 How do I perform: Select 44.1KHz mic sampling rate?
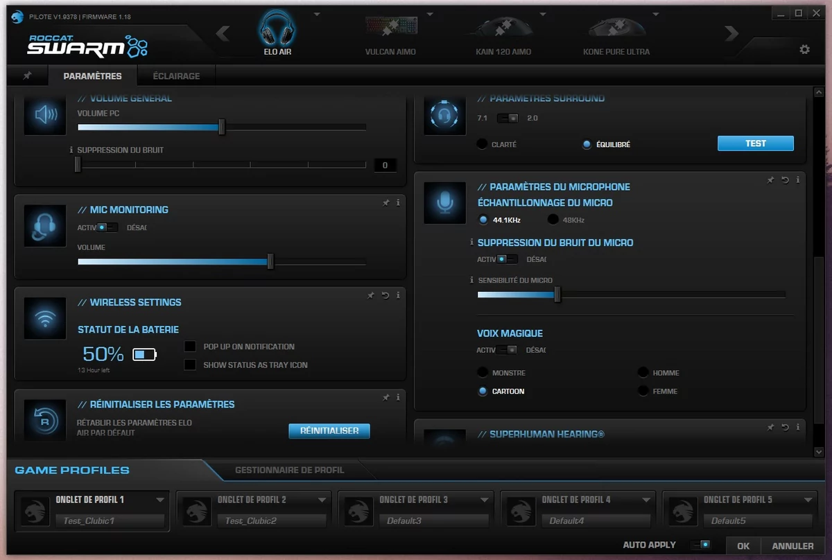click(x=483, y=220)
